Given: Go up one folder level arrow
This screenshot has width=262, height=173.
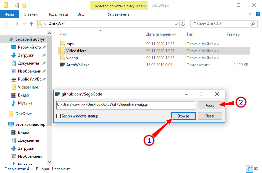Looking at the screenshot, I should [31, 24].
